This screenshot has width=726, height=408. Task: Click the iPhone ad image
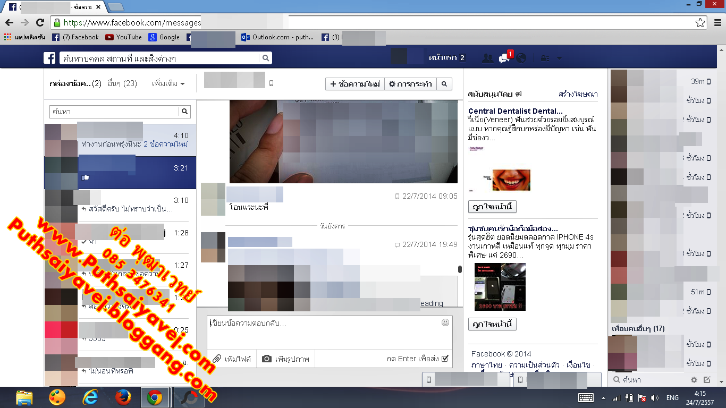coord(500,287)
